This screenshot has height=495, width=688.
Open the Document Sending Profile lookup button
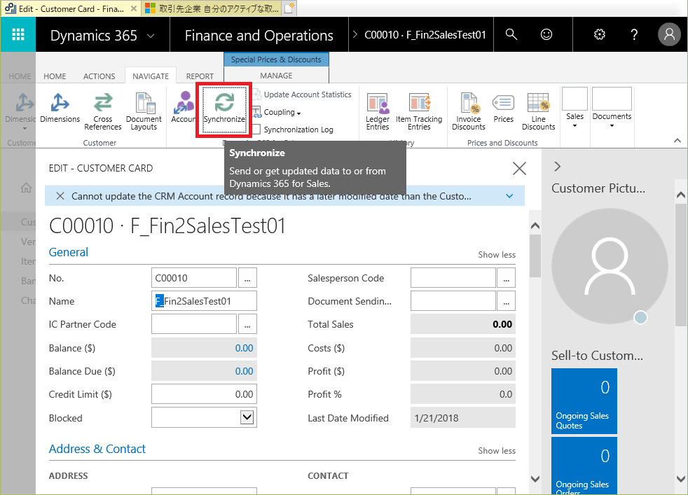point(507,301)
